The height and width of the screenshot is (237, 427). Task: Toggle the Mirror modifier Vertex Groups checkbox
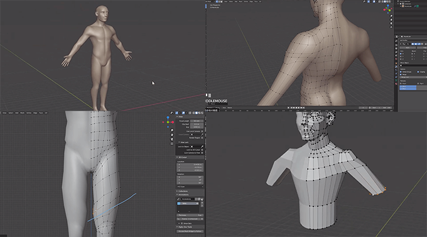(401, 72)
